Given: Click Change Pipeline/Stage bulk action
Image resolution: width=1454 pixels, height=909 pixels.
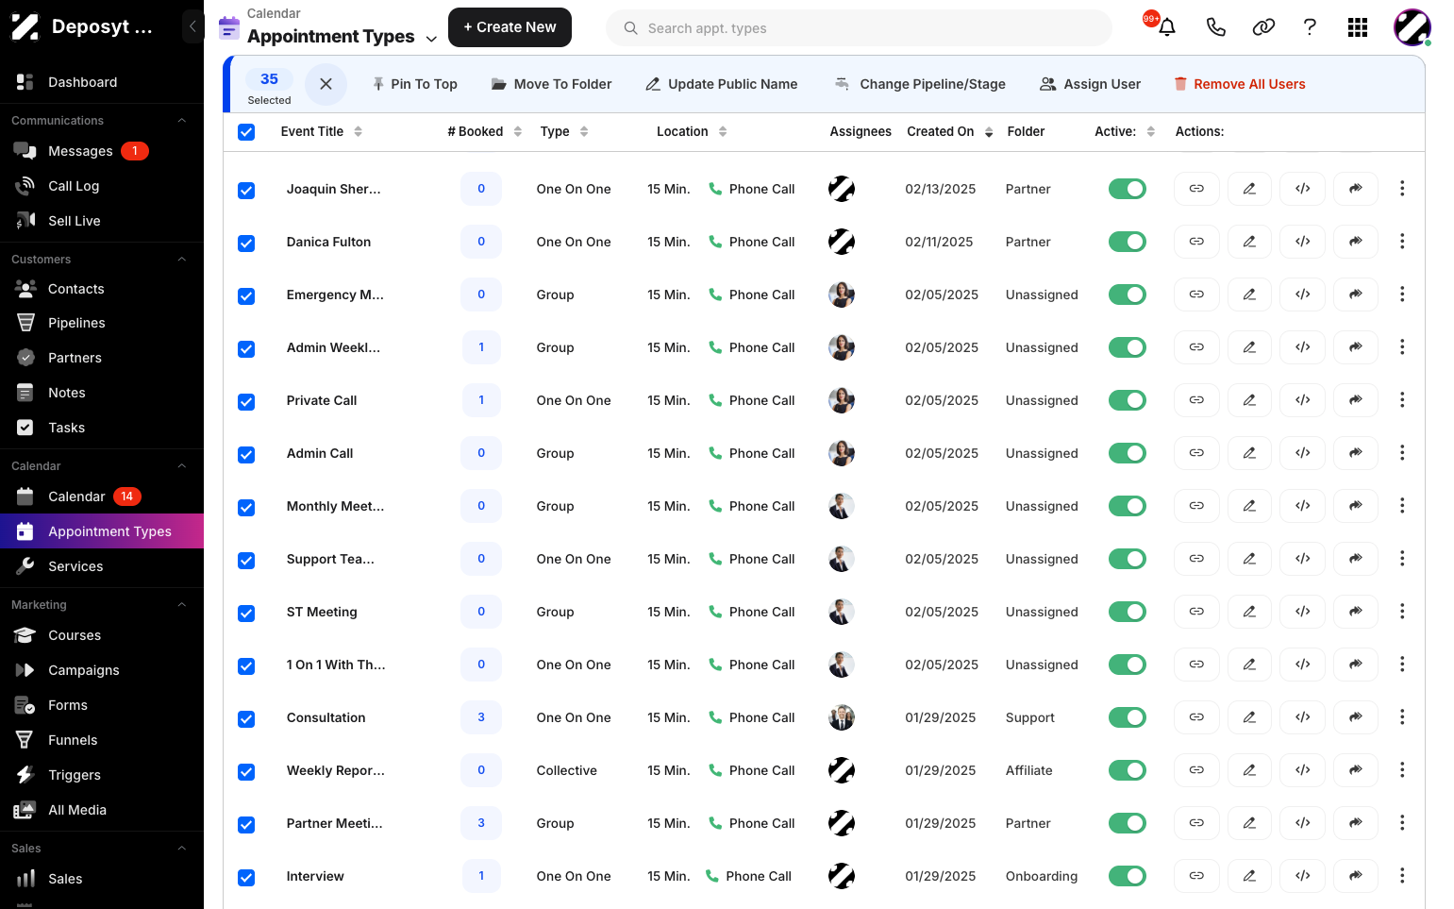Looking at the screenshot, I should 920,84.
